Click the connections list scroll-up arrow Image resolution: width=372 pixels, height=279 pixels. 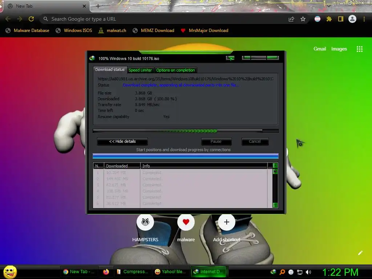pos(275,166)
